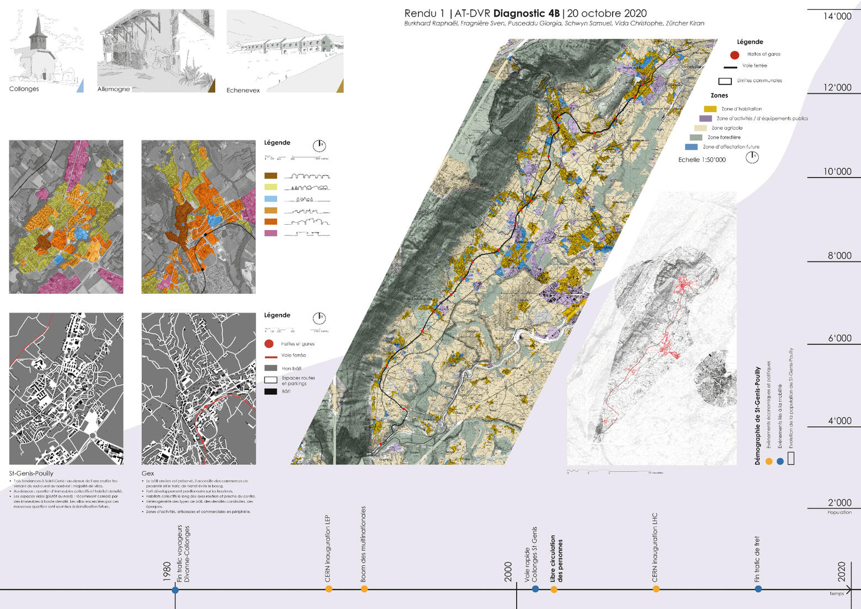Click the Fin trafic de fret timeline marker
This screenshot has width=861, height=609.
pyautogui.click(x=758, y=589)
